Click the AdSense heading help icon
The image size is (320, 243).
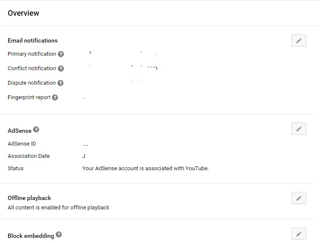36,129
